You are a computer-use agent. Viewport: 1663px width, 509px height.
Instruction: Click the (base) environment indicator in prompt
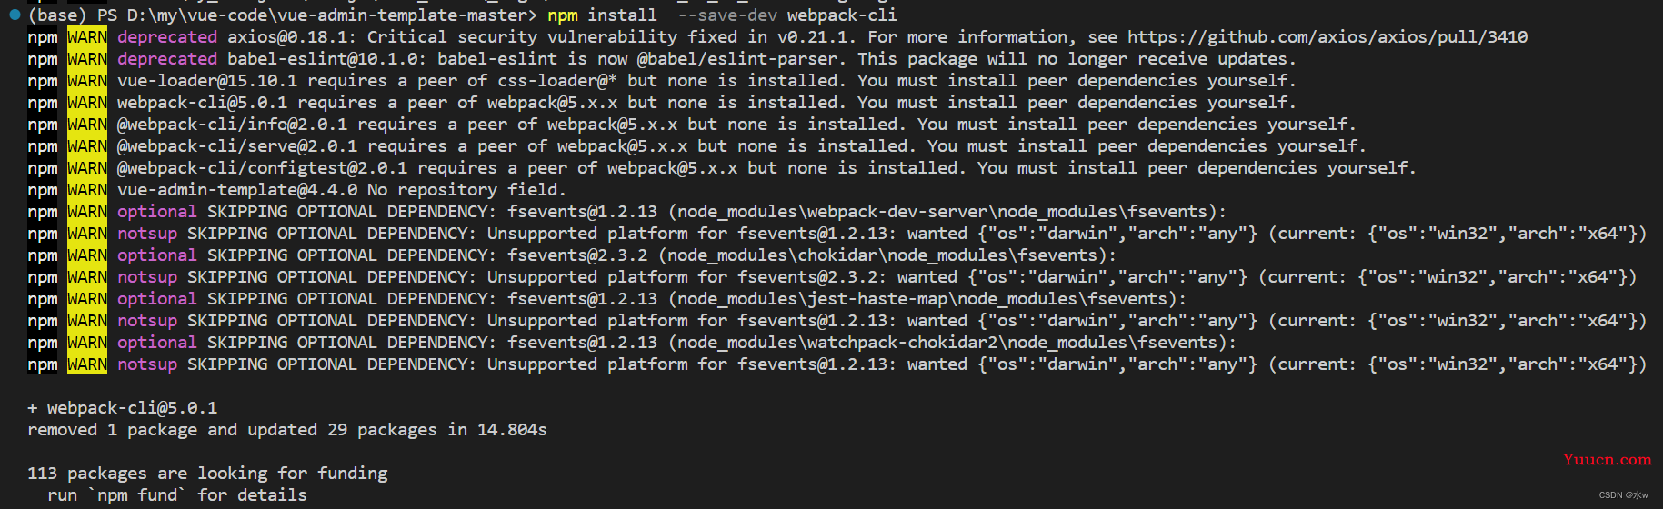pyautogui.click(x=57, y=15)
